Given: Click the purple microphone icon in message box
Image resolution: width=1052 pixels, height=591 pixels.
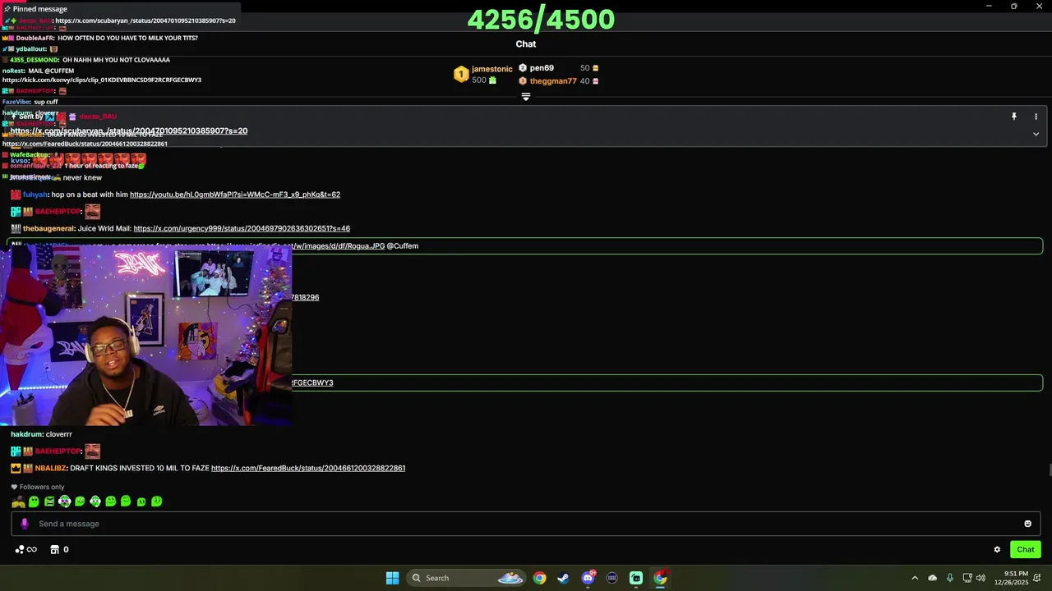Looking at the screenshot, I should [x=24, y=524].
